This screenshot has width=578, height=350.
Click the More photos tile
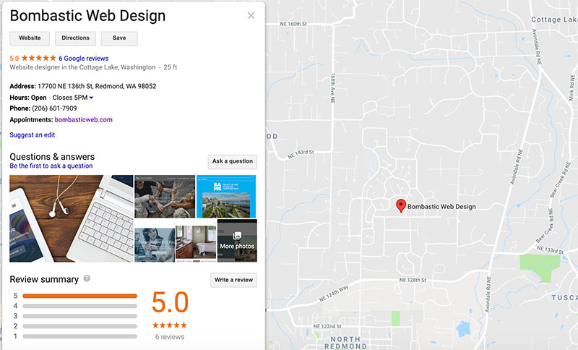(x=238, y=241)
